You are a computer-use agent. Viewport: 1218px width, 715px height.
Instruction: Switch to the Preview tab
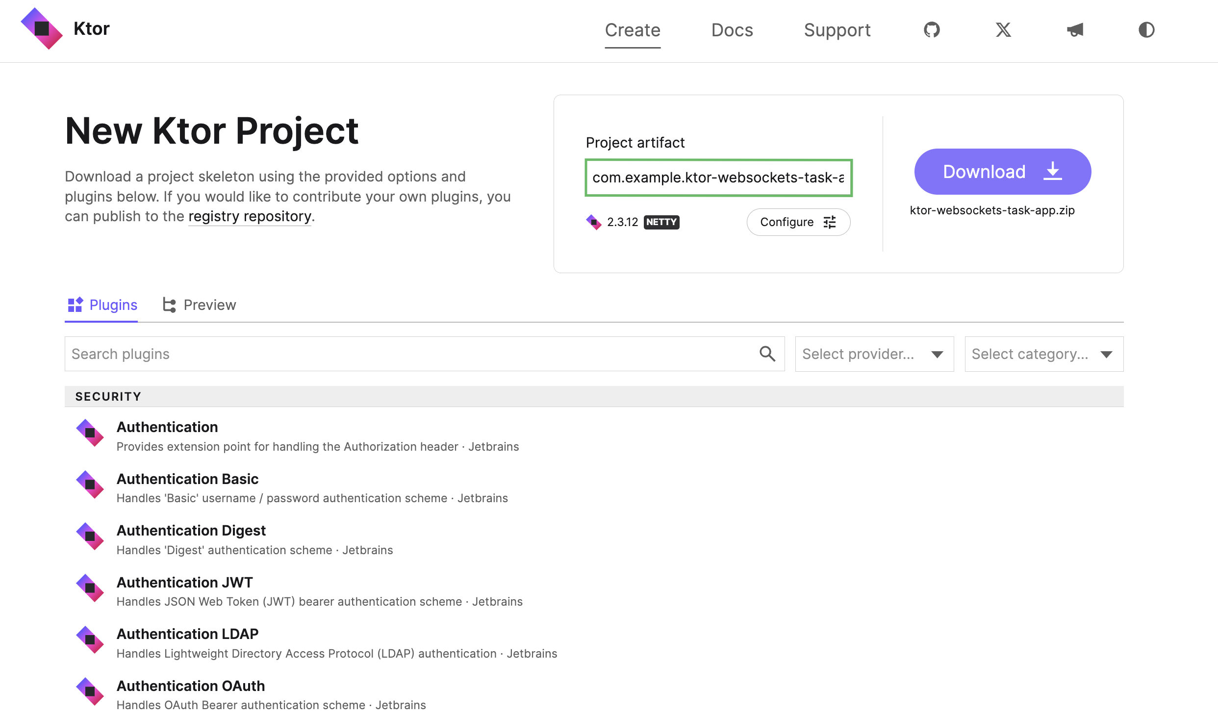[x=199, y=305]
